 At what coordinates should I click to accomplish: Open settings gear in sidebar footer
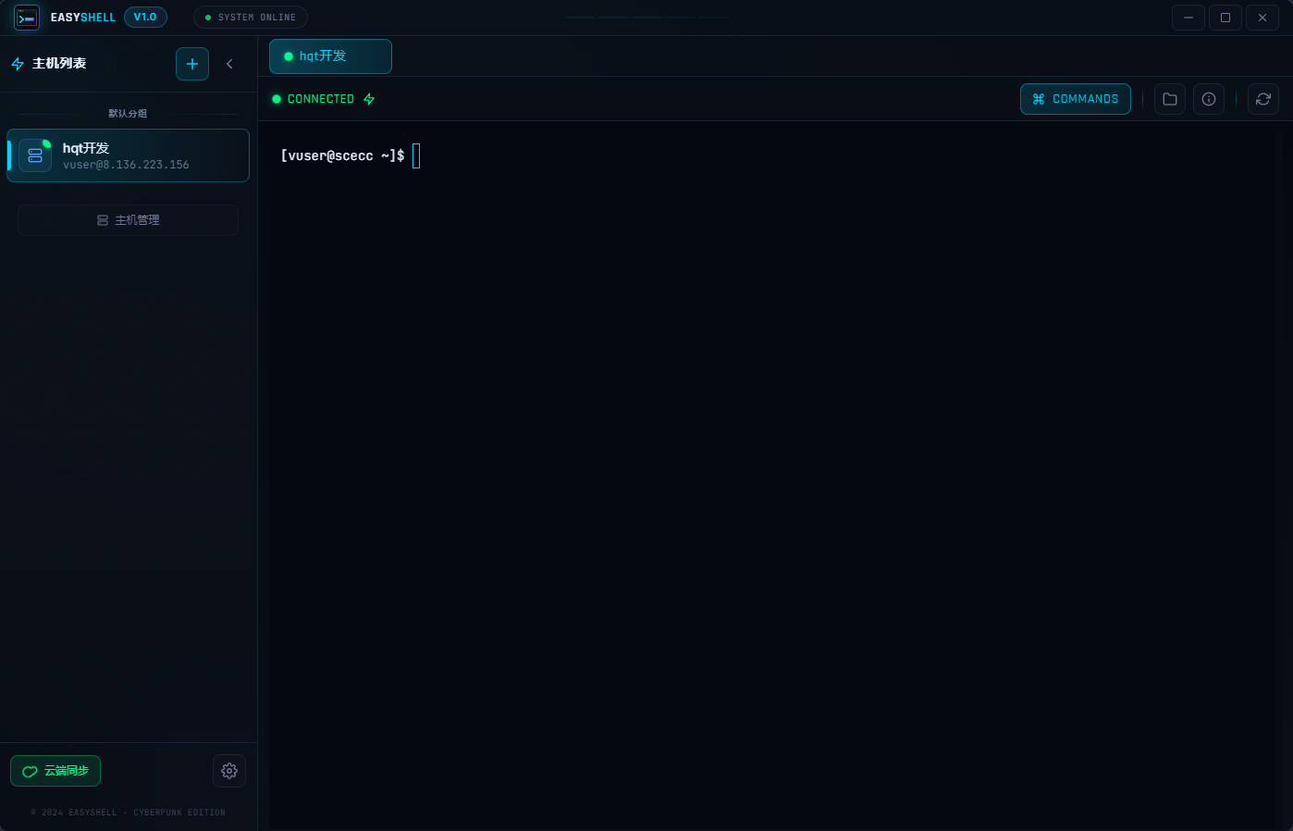229,771
